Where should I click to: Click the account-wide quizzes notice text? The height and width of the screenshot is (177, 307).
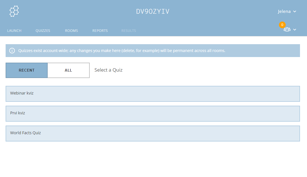click(122, 51)
